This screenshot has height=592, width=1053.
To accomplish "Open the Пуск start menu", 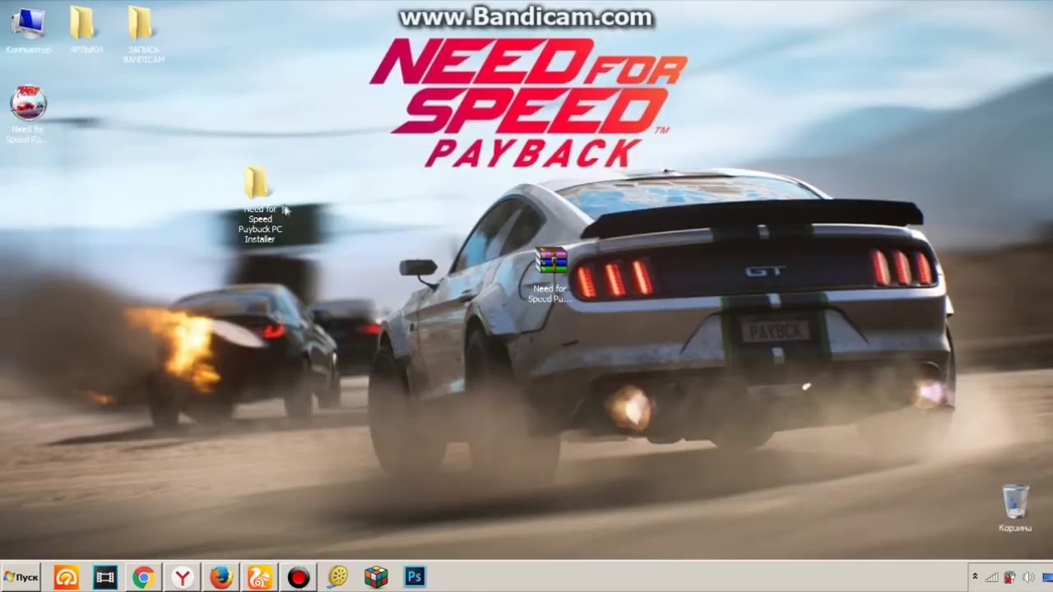I will (21, 577).
